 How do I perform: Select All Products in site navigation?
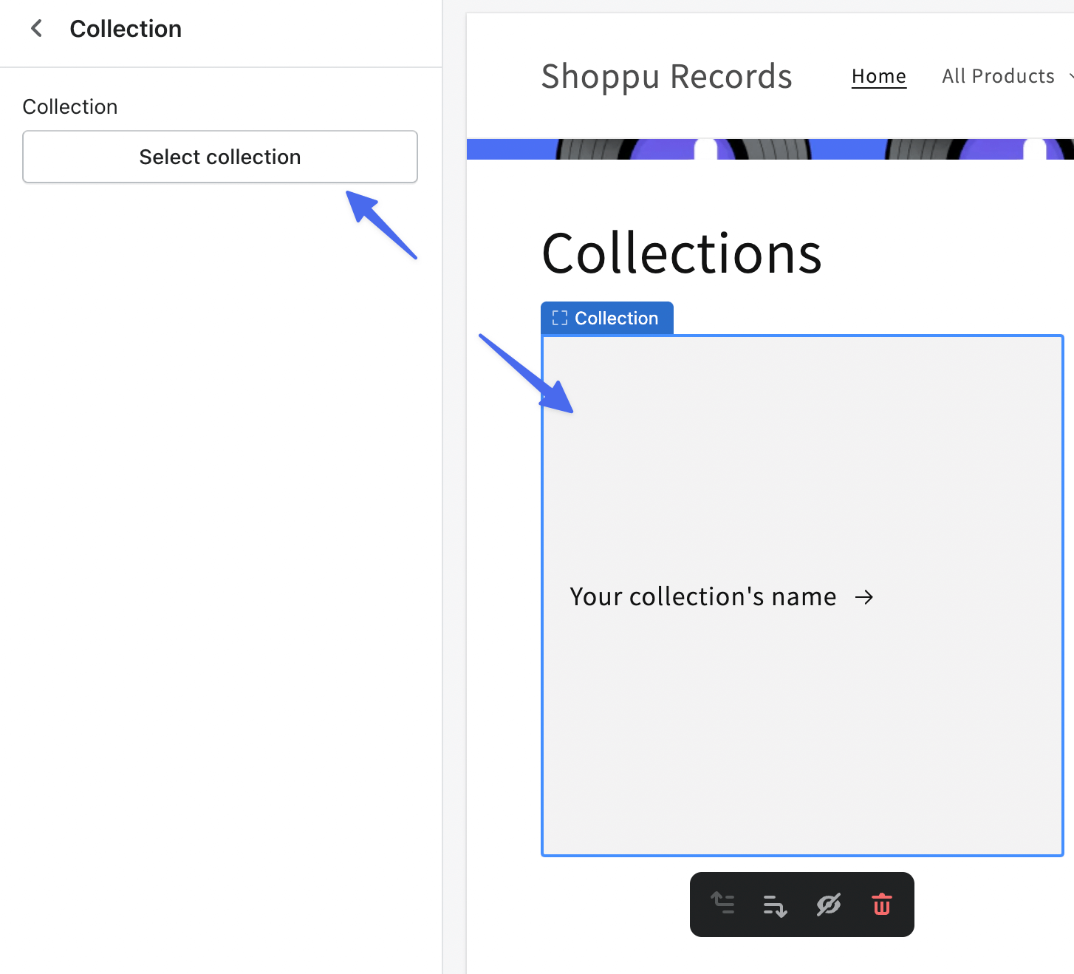[x=998, y=76]
